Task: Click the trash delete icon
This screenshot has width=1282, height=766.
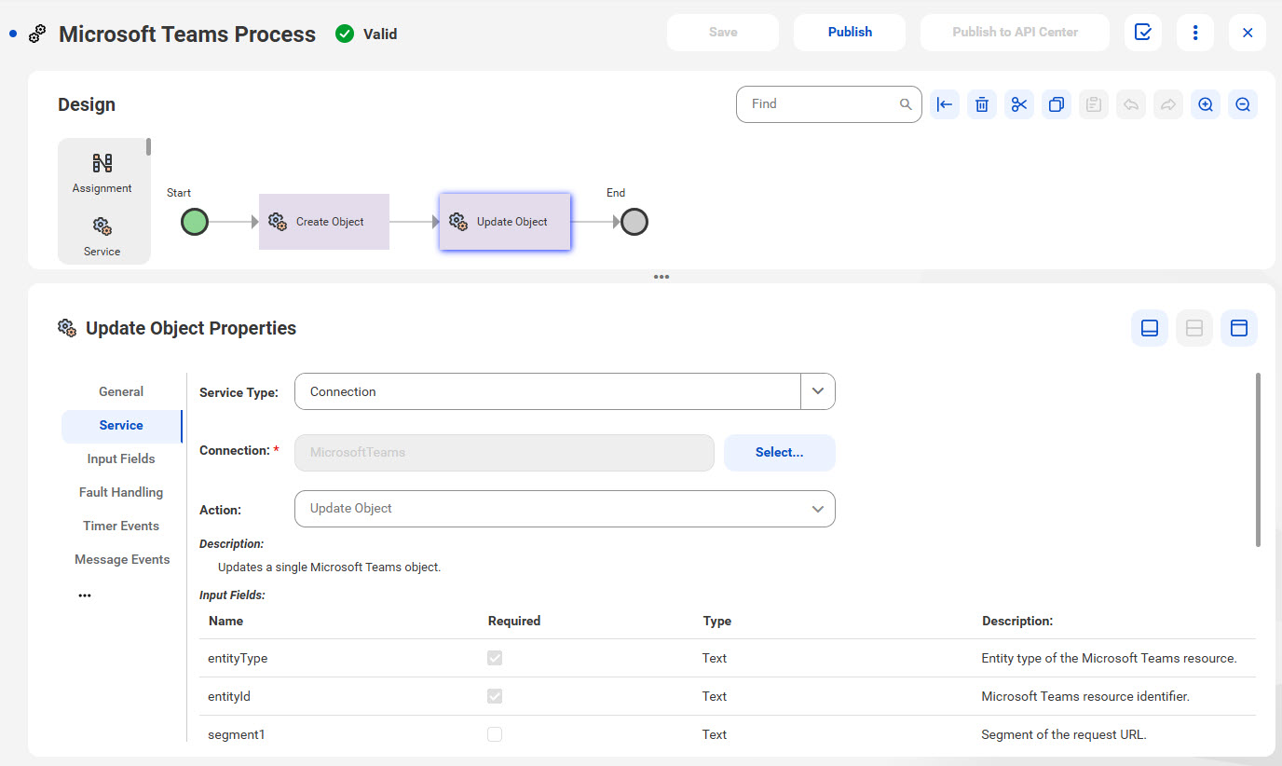Action: (982, 104)
